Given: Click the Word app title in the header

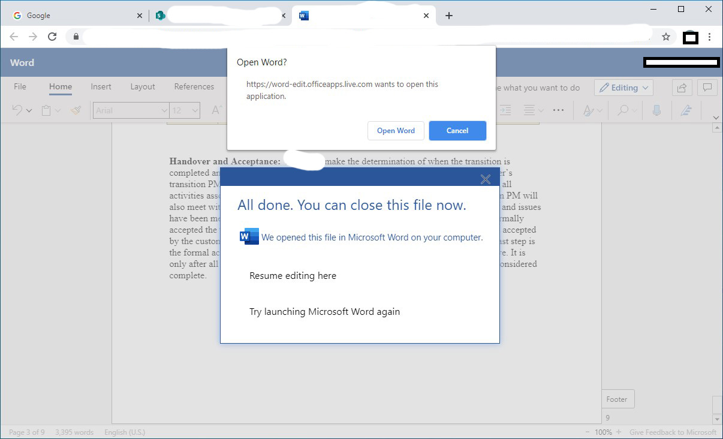Looking at the screenshot, I should 22,62.
